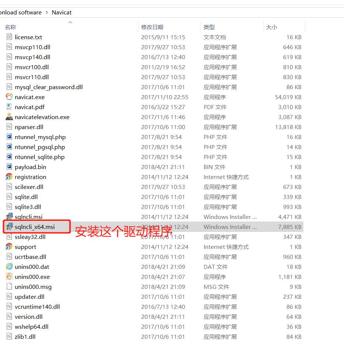
Task: Expand the breadcrumb chevron before Navicat
Action: pyautogui.click(x=47, y=13)
